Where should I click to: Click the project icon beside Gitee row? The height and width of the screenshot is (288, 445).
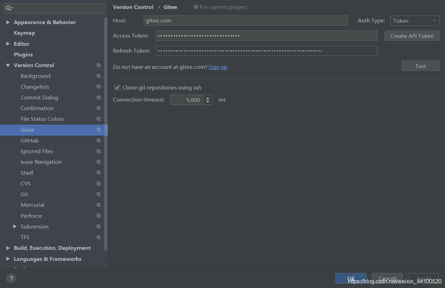coord(99,130)
